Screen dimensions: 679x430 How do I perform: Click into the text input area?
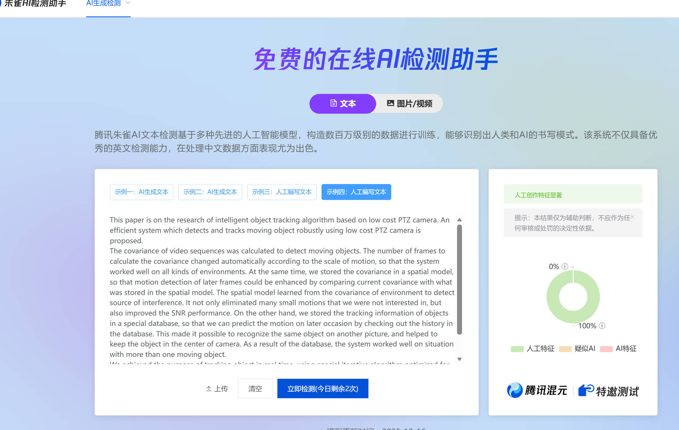point(282,289)
